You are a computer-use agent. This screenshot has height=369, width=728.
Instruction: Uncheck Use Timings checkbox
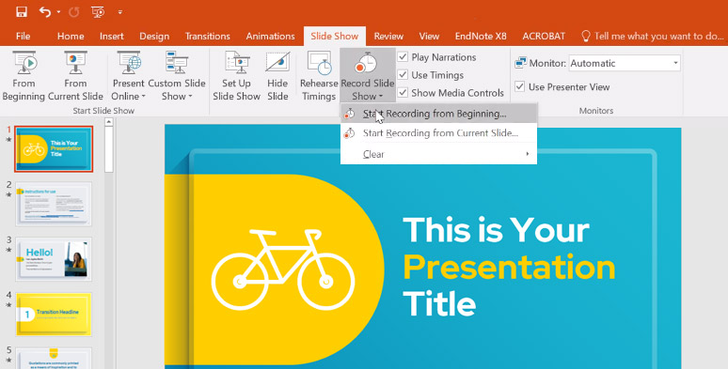403,74
